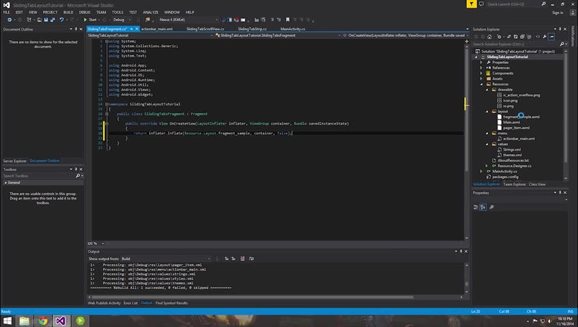Toggle Preview Selected Items in Solution Explorer
The width and height of the screenshot is (578, 327).
coord(551,37)
